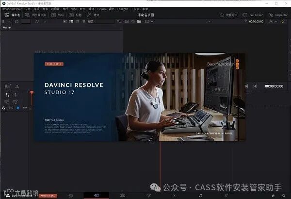Click the 快捷导出 quick export button
The height and width of the screenshot is (199, 291).
pyautogui.click(x=228, y=15)
